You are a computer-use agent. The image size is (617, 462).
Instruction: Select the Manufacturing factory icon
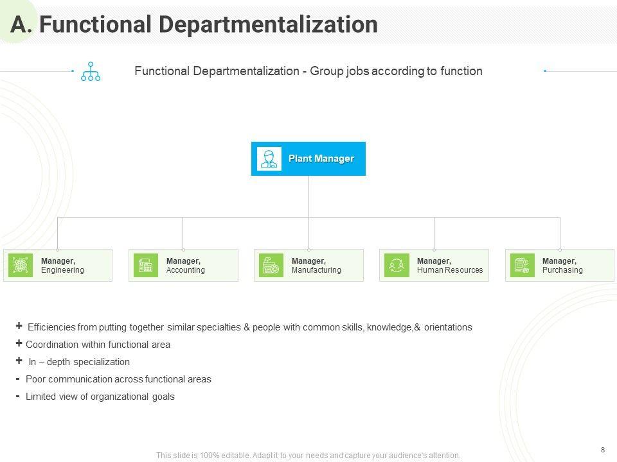click(x=271, y=265)
